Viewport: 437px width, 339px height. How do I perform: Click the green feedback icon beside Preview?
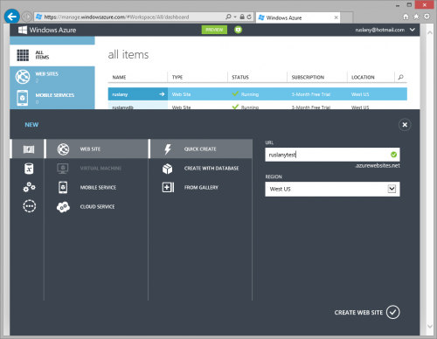coord(238,30)
